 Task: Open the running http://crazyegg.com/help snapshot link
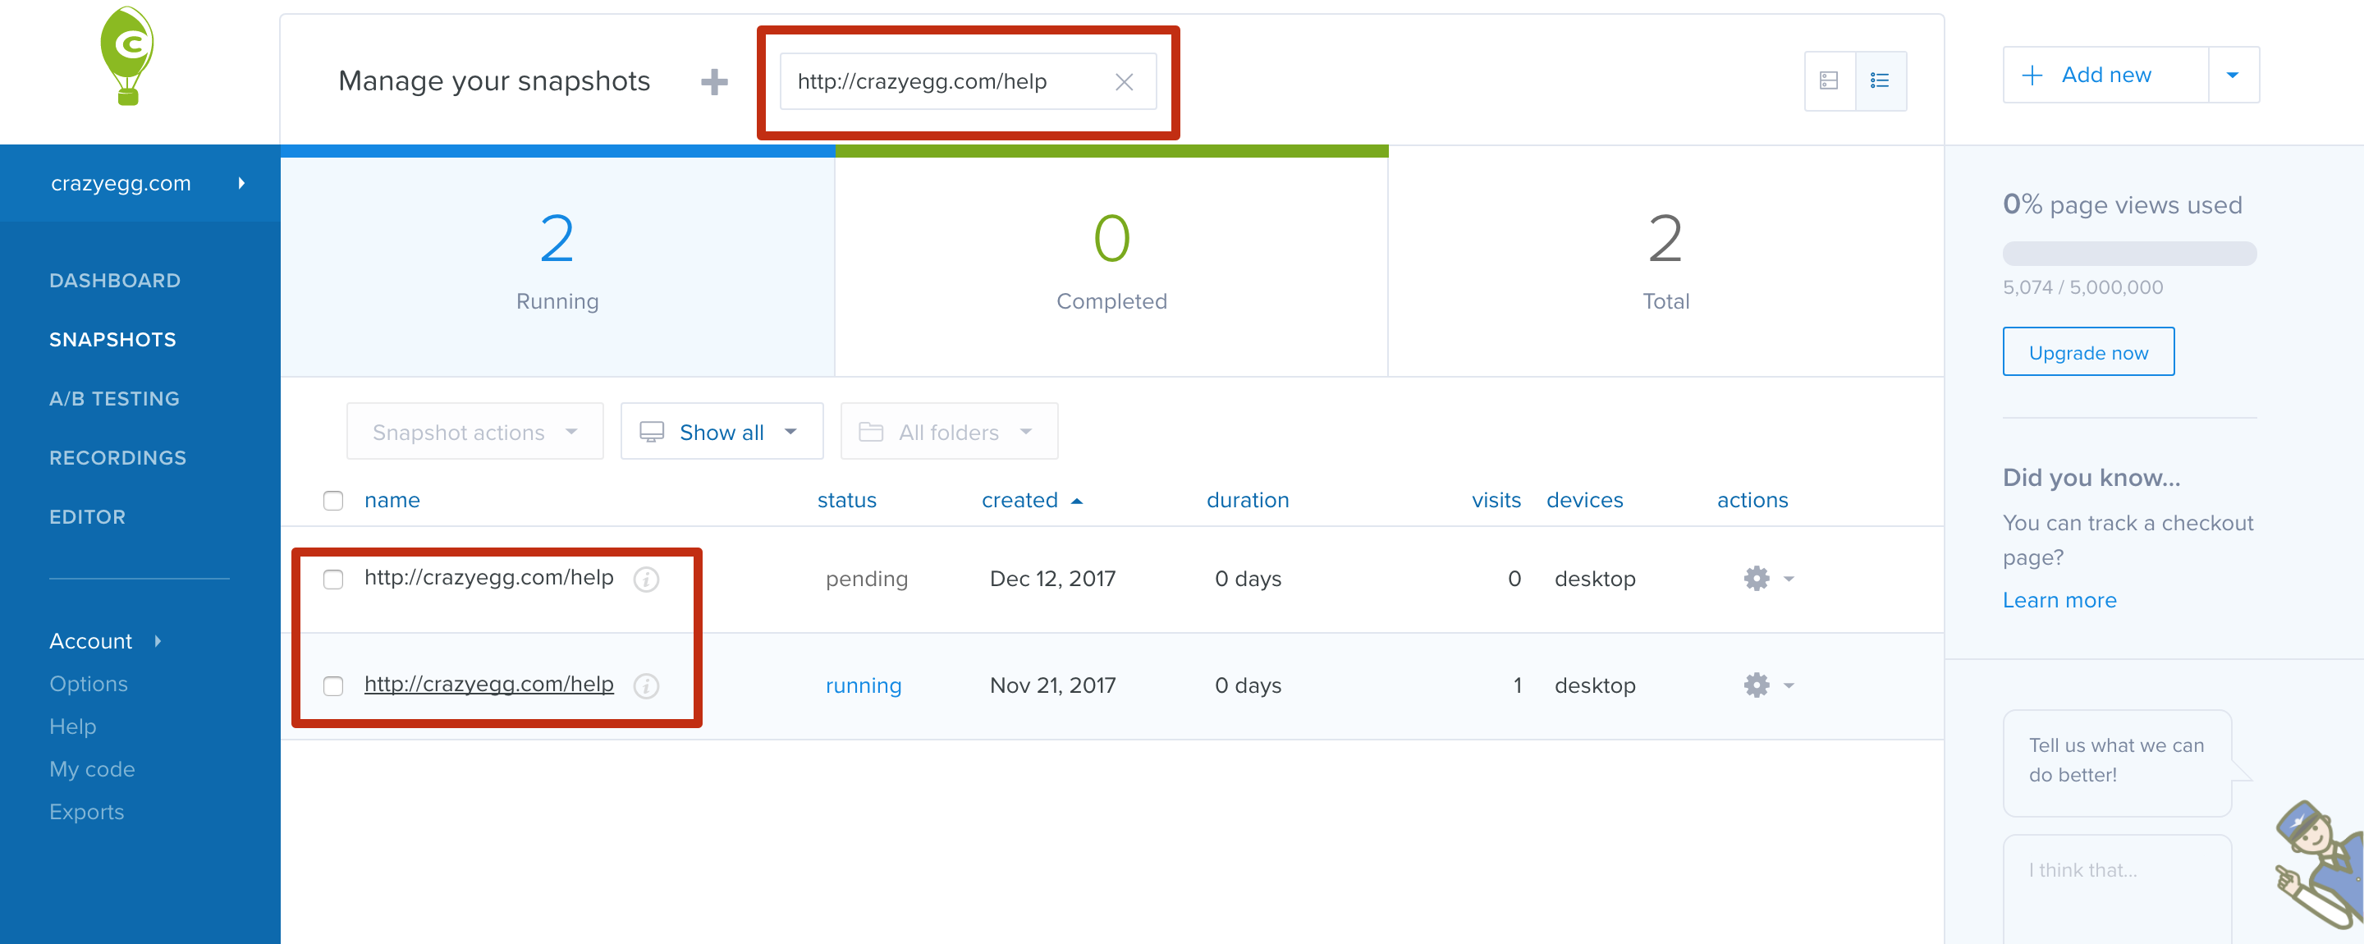pos(489,685)
